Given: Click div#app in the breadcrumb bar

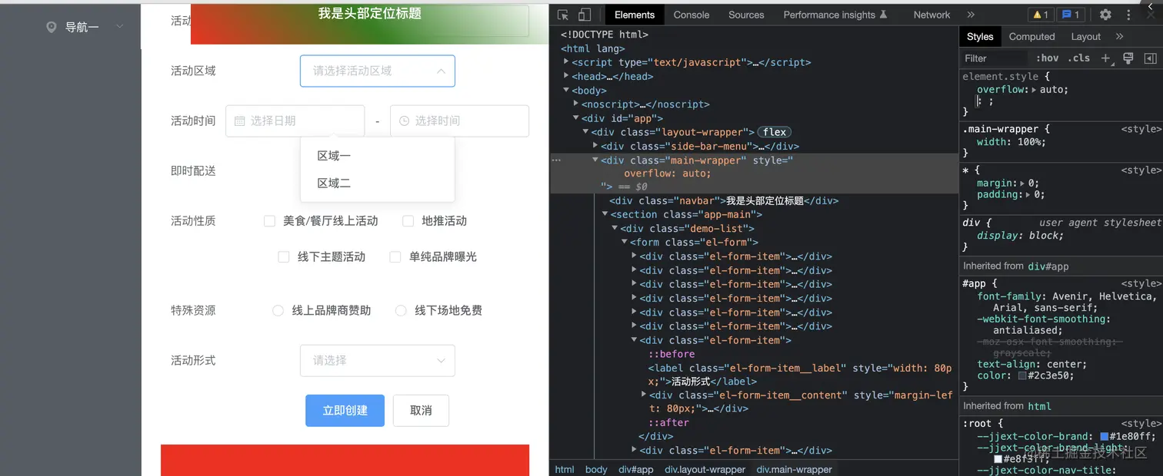Looking at the screenshot, I should (x=636, y=469).
